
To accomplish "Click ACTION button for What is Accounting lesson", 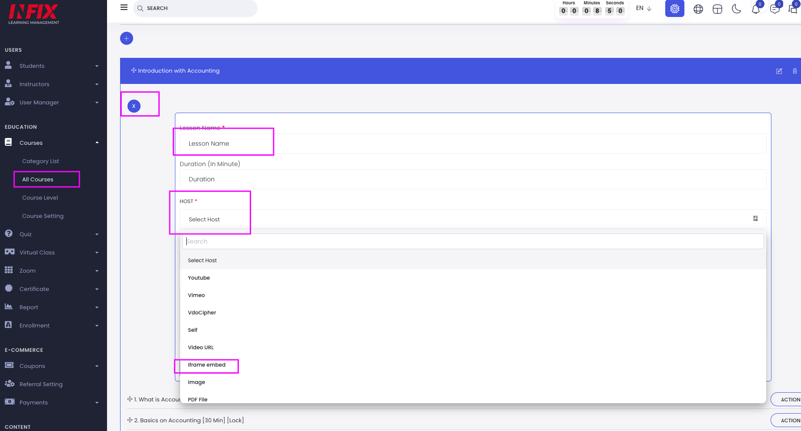I will [787, 399].
